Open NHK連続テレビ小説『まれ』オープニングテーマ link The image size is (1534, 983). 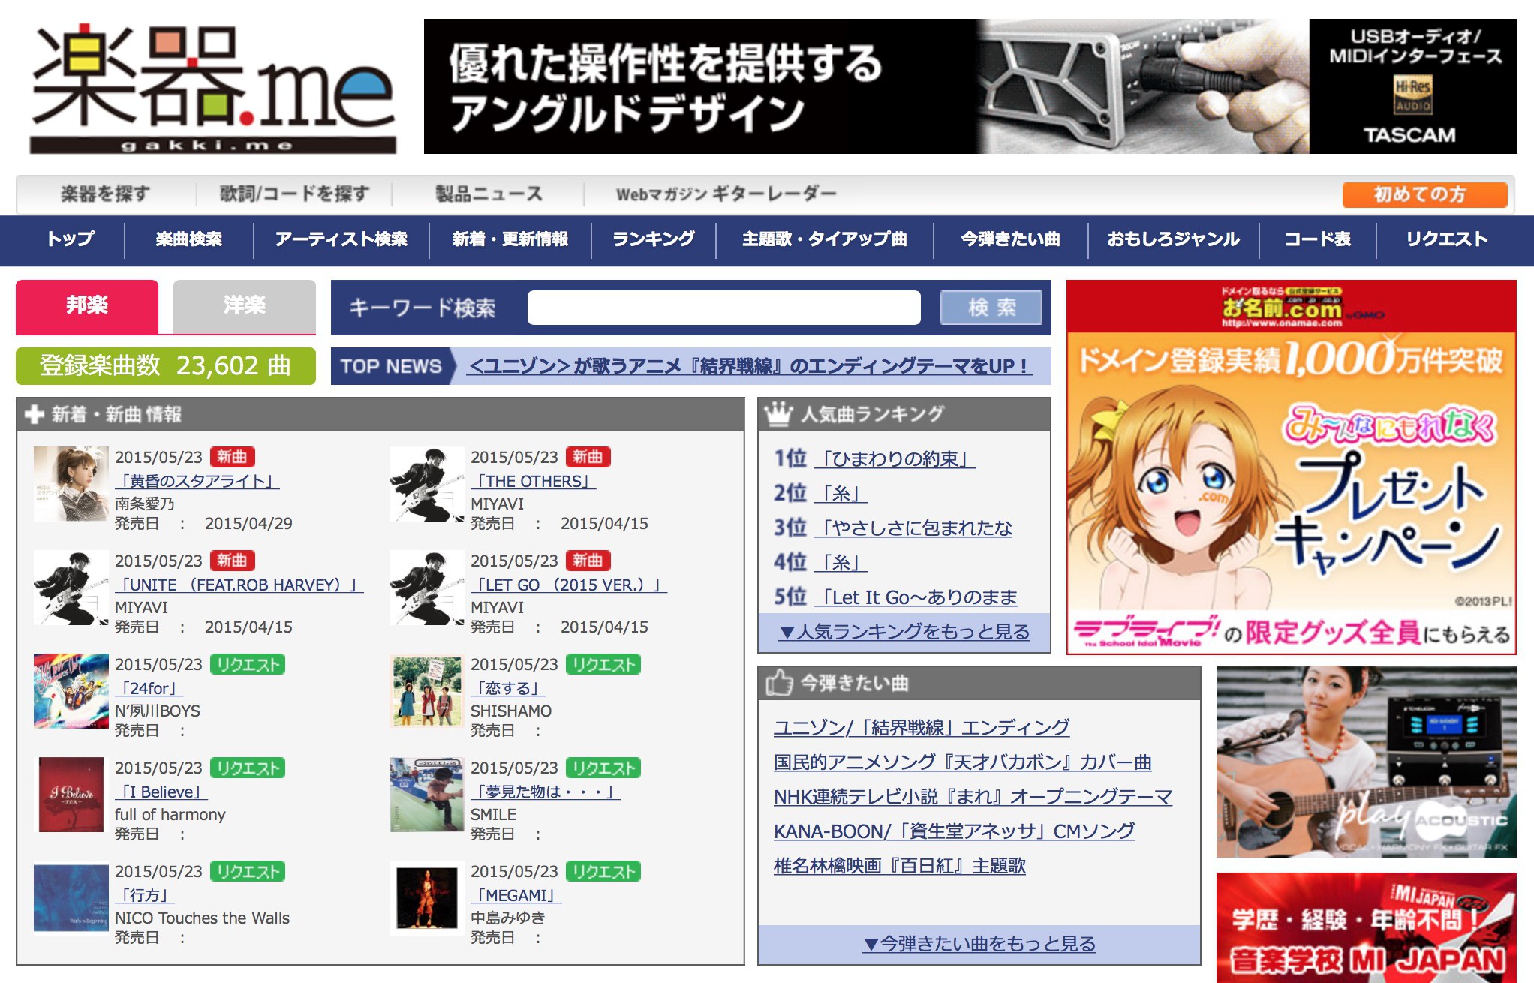pos(973,796)
